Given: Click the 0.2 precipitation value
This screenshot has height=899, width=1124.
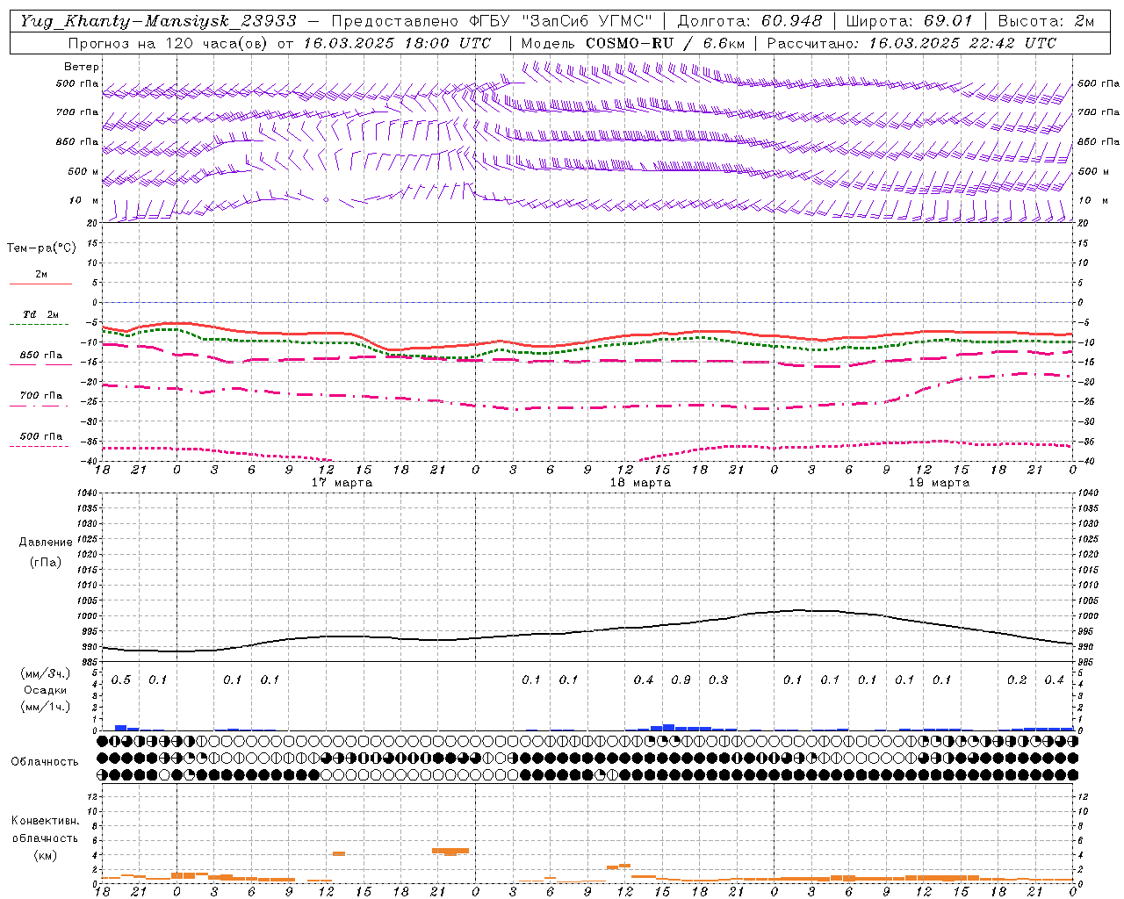Looking at the screenshot, I should [x=1017, y=680].
